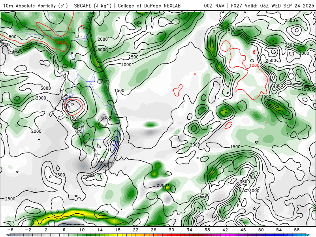Click the '-6' colorbar tick label
Viewport: 316px width, 237px height.
pyautogui.click(x=10, y=230)
